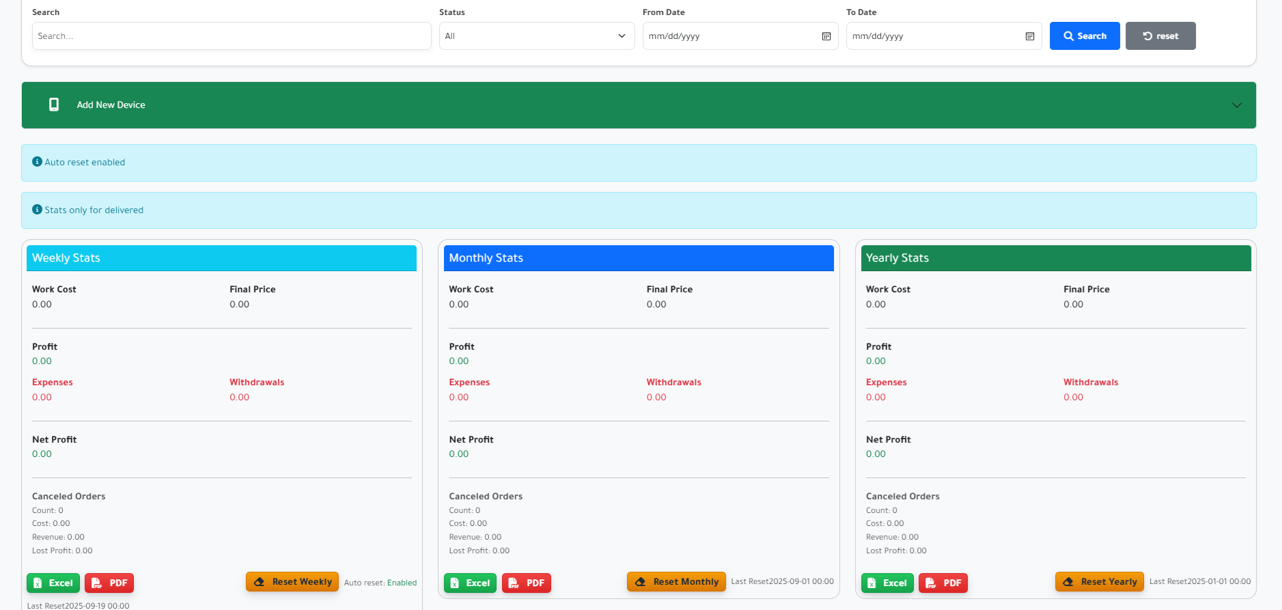
Task: Click the From Date input field
Action: pyautogui.click(x=731, y=36)
